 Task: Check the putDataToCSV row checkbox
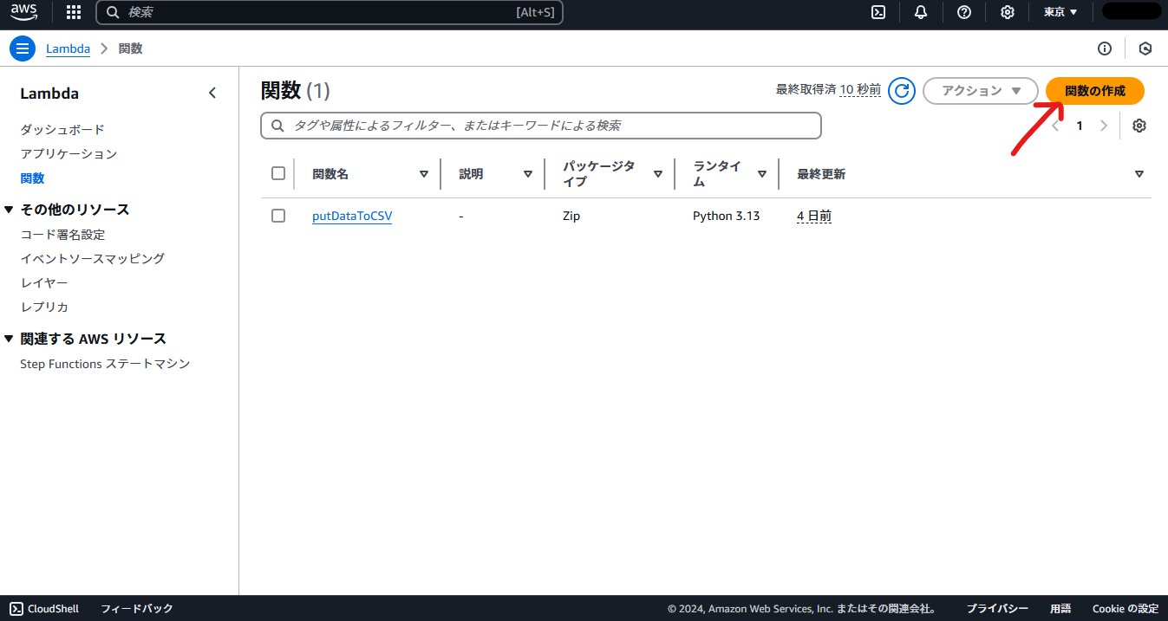[277, 215]
